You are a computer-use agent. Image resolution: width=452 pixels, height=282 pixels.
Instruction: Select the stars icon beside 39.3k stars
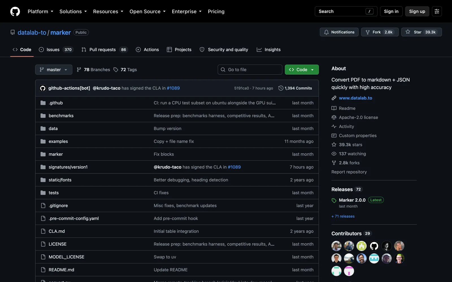tap(334, 145)
